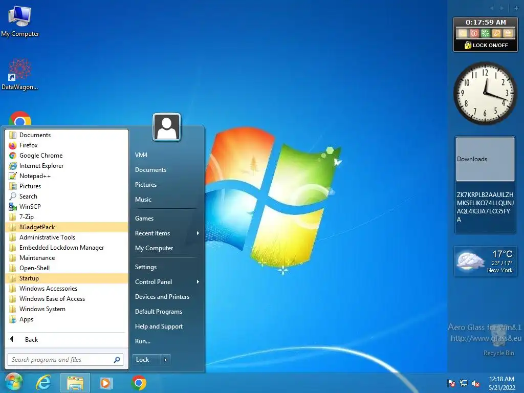Expand the Windows Accessories folder
This screenshot has height=393, width=524.
point(67,289)
